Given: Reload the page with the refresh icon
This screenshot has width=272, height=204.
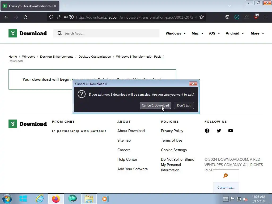Looking at the screenshot, I should [x=25, y=17].
